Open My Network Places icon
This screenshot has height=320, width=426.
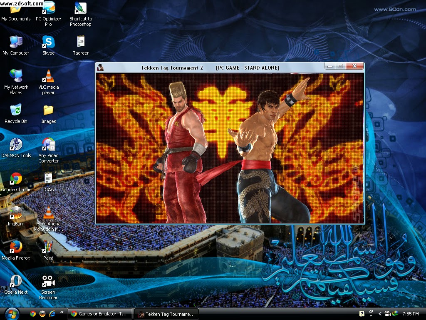click(16, 82)
